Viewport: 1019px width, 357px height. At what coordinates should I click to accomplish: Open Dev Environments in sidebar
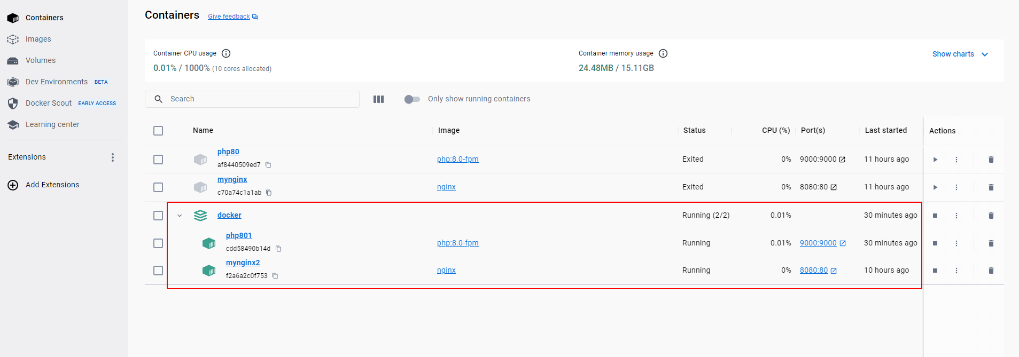point(57,82)
